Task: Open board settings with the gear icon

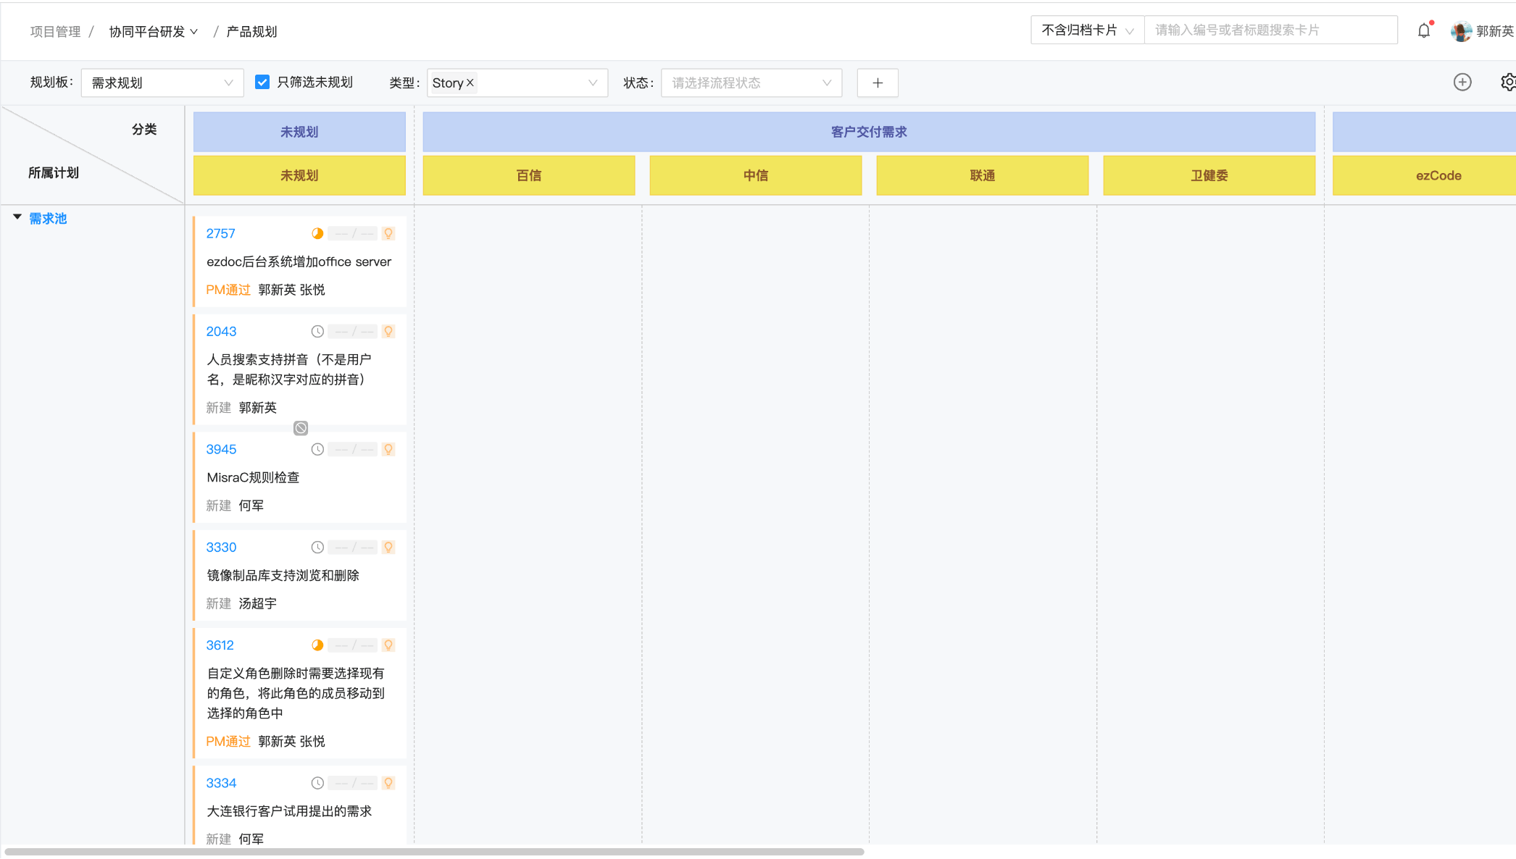Action: click(x=1509, y=83)
